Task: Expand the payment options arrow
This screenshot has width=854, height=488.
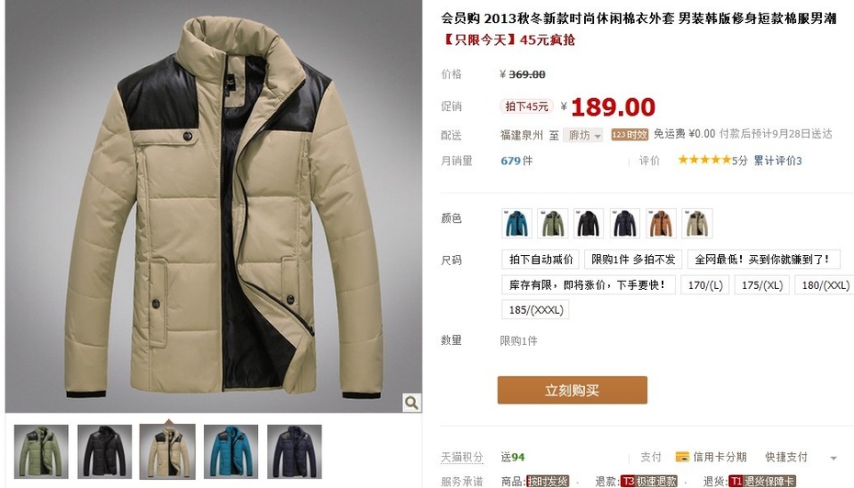Action: coord(833,458)
